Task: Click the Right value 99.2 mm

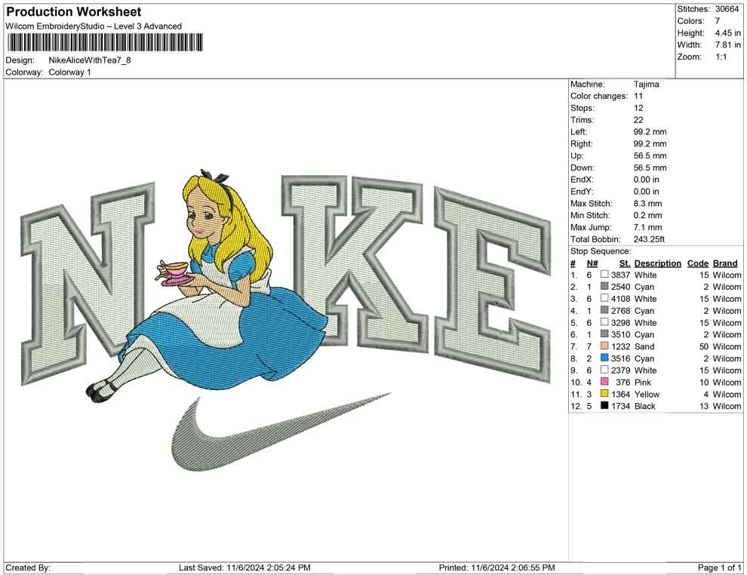Action: (x=650, y=144)
